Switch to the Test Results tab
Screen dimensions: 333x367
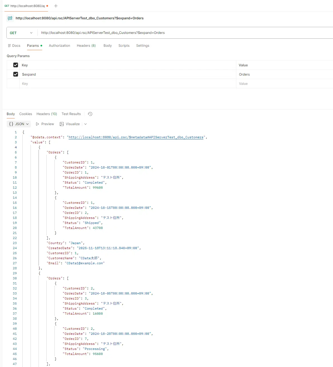click(71, 114)
